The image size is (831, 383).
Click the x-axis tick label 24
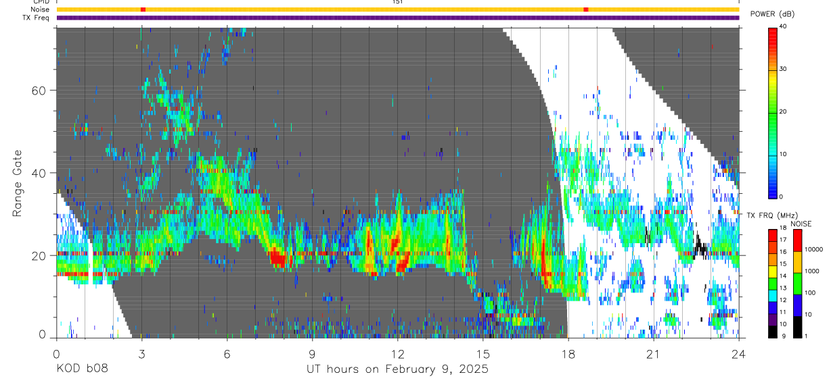738,354
